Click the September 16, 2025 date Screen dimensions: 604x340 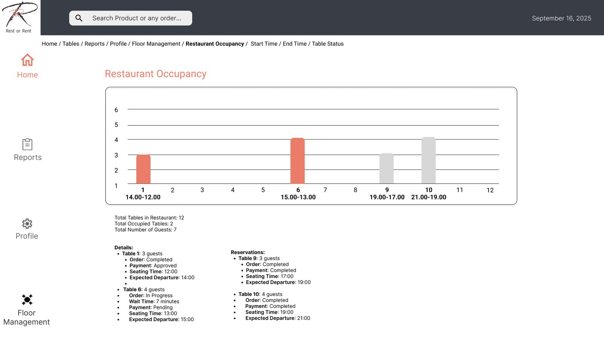[x=561, y=18]
